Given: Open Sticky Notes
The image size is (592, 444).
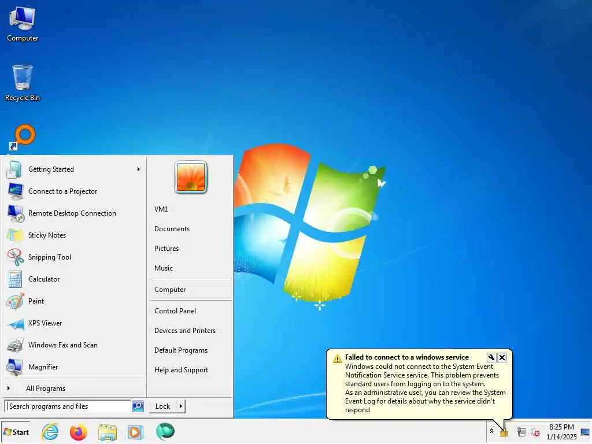Looking at the screenshot, I should pyautogui.click(x=75, y=235).
